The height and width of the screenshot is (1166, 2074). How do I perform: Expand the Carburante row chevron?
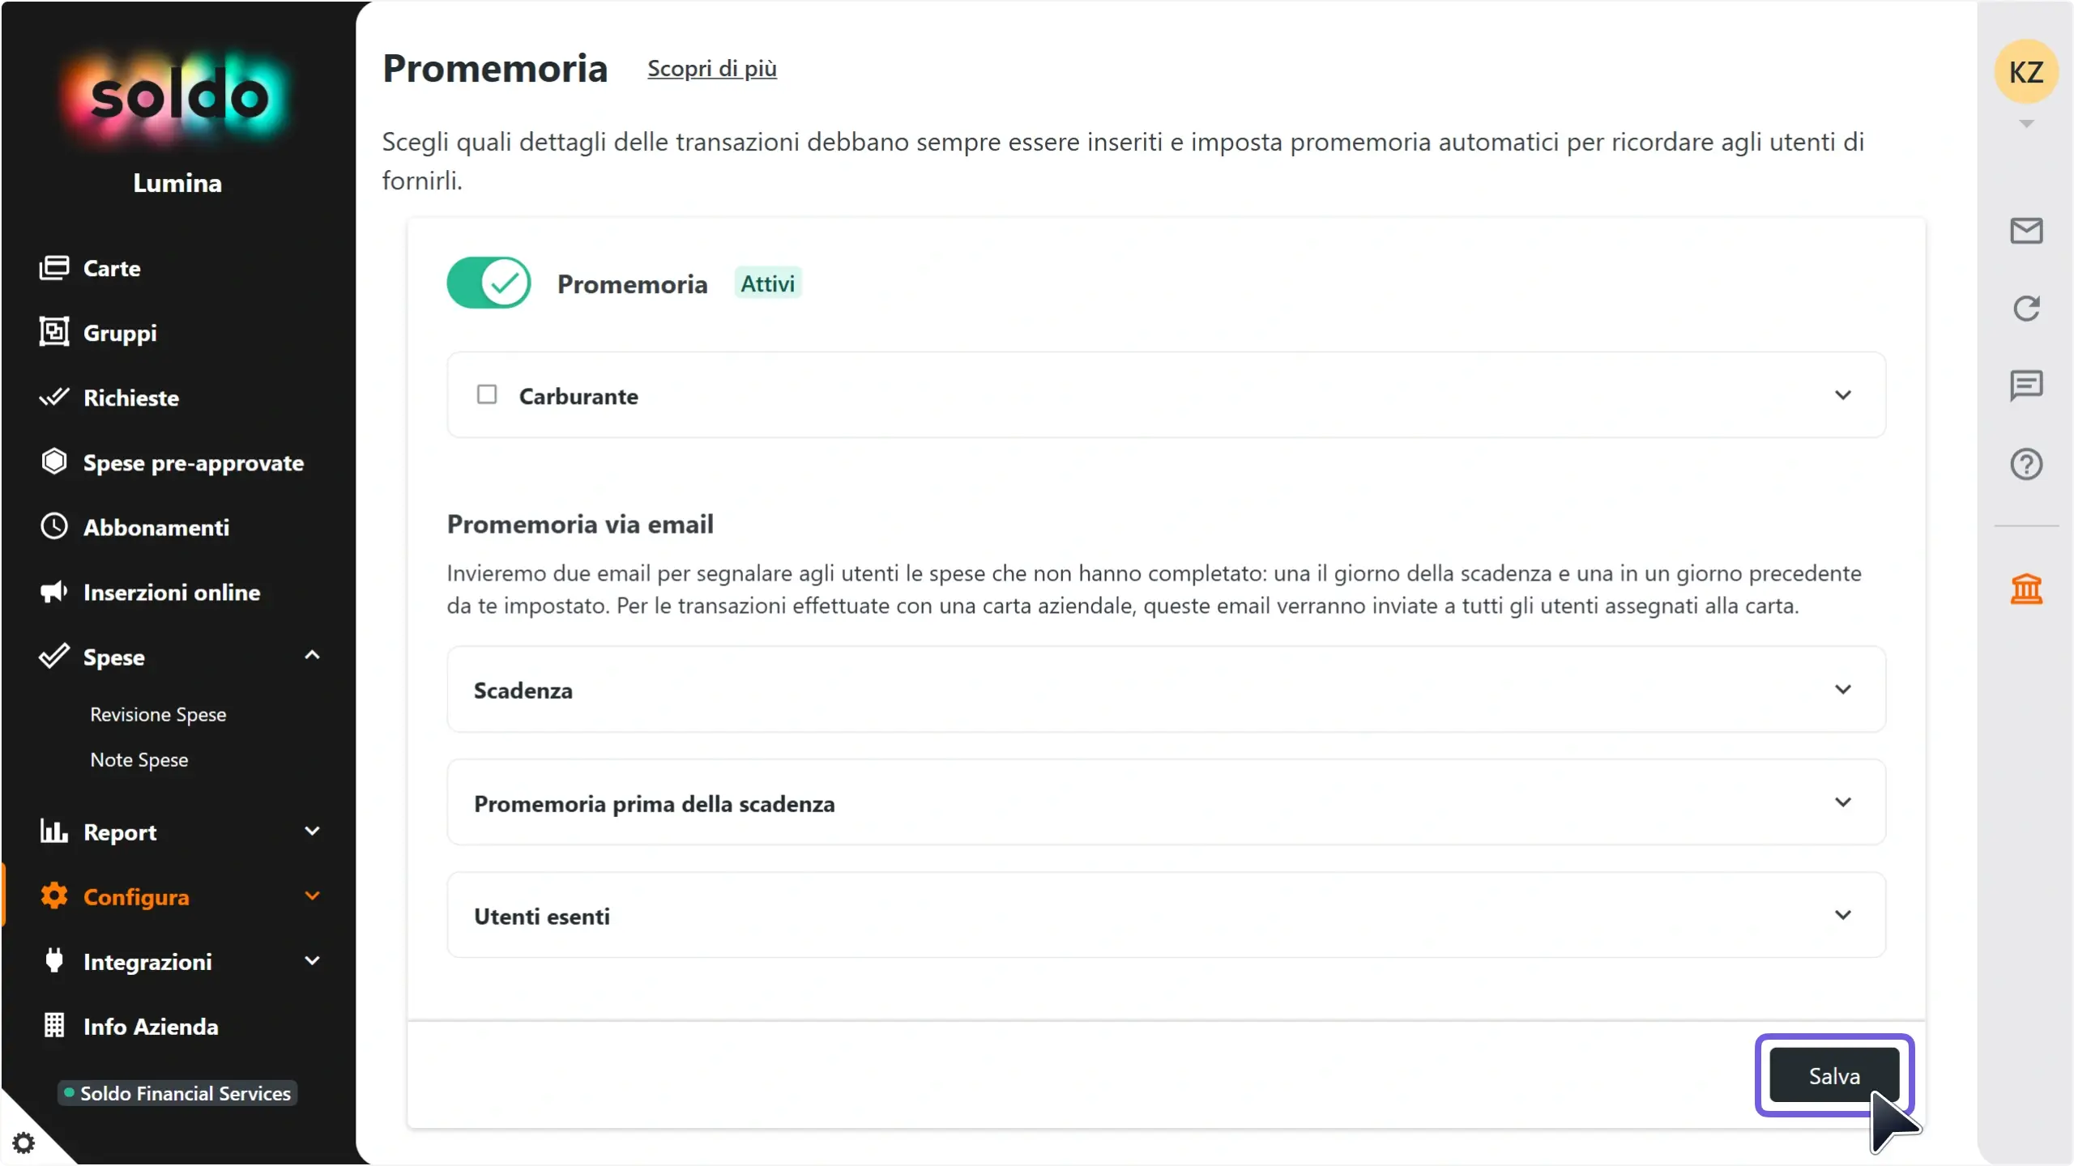1842,395
